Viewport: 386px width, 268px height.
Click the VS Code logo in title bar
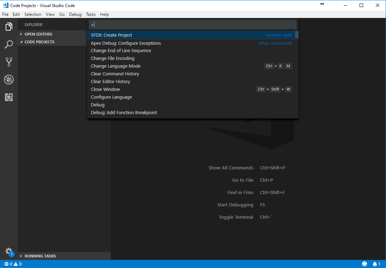coord(6,5)
